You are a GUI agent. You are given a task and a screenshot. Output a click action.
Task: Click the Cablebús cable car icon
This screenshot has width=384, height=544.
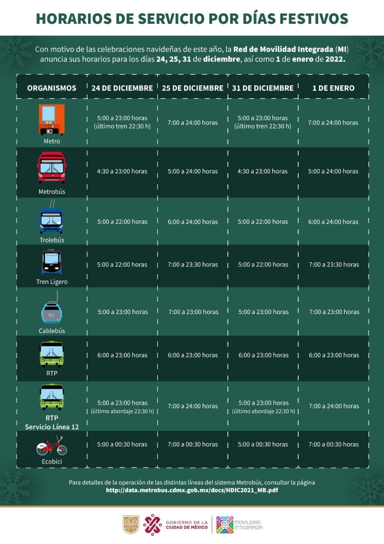(x=51, y=312)
